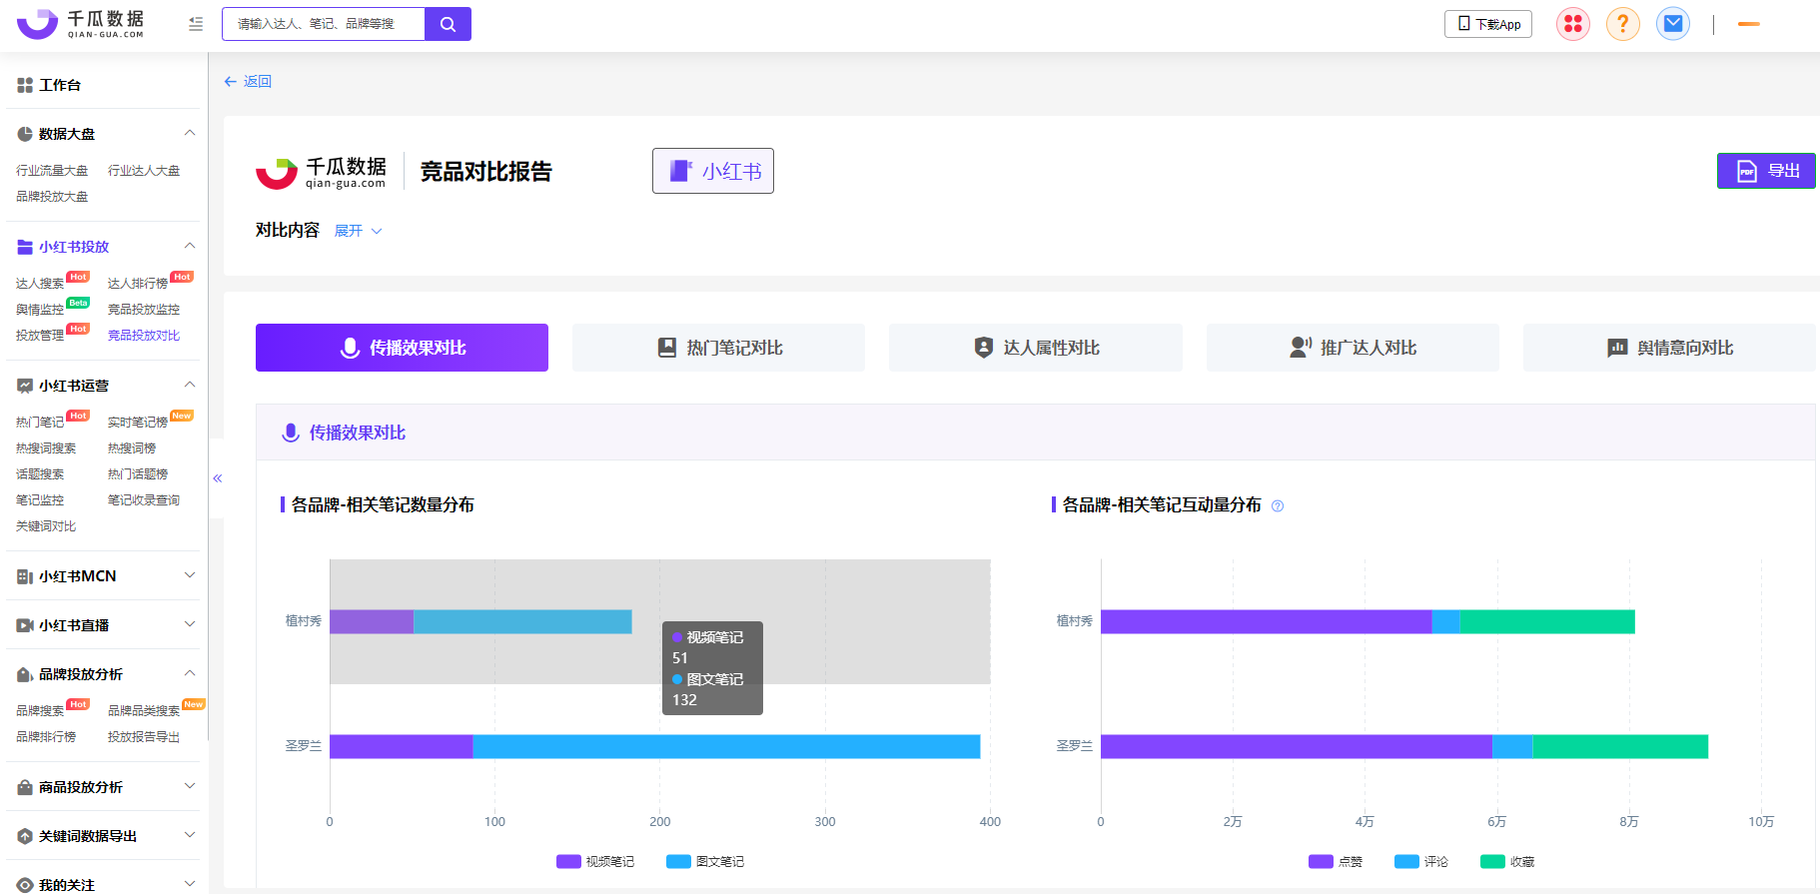This screenshot has height=894, width=1820.
Task: Collapse sidebar with double-chevron handle
Action: (217, 478)
